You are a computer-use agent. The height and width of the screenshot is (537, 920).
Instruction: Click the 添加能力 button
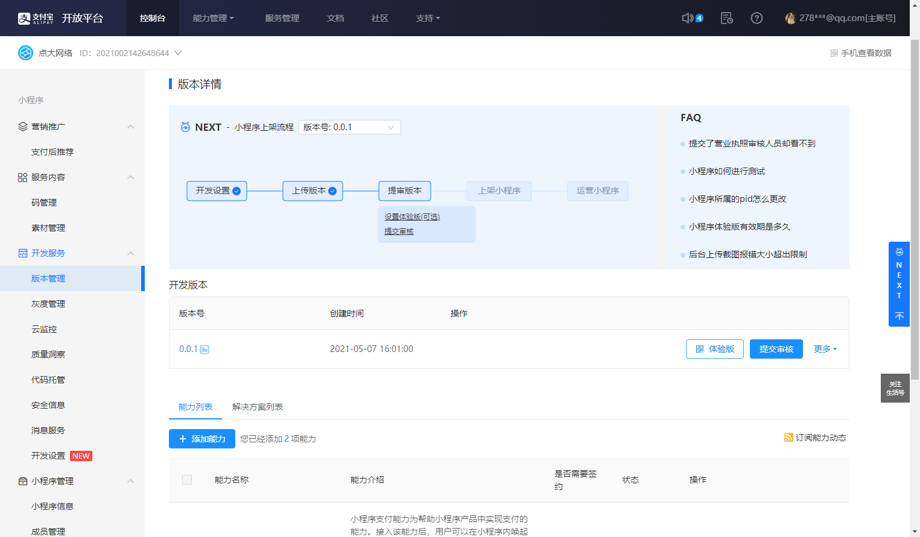tap(202, 439)
